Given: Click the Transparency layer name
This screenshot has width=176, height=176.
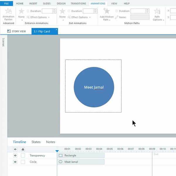Looking at the screenshot, I should pyautogui.click(x=37, y=155).
